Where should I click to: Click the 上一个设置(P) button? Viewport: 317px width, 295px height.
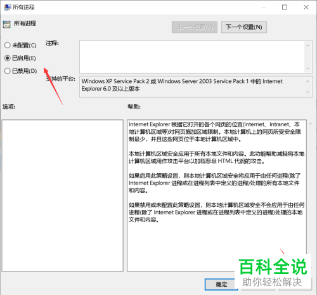click(x=195, y=27)
